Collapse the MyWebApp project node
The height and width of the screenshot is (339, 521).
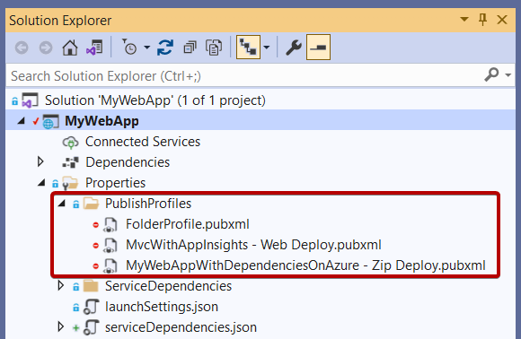[x=22, y=121]
